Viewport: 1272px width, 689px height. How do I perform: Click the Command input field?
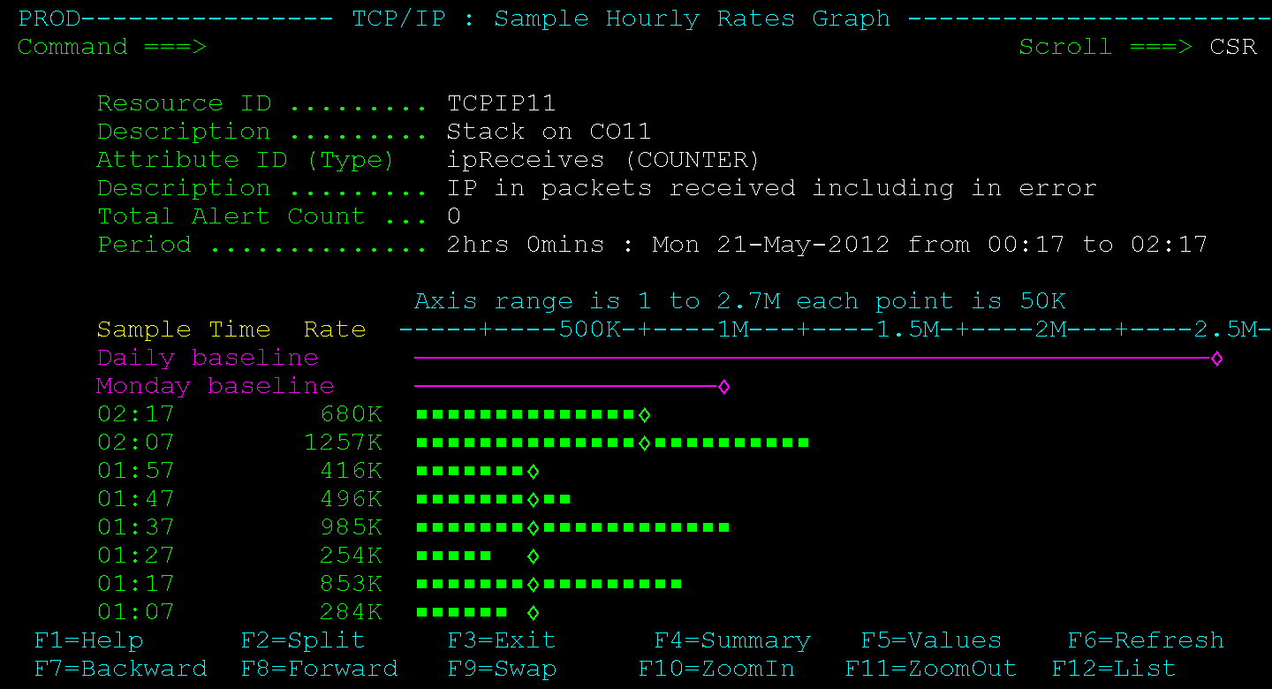247,47
